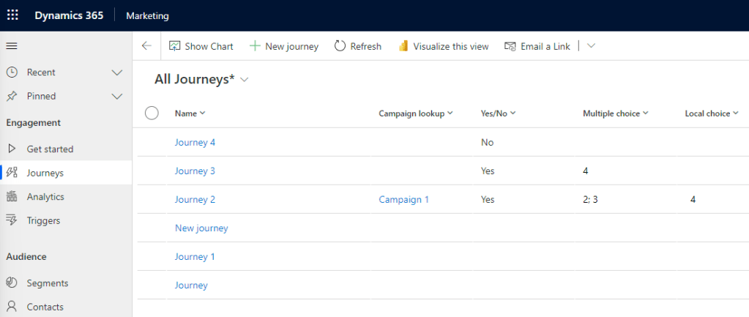Open the last record named Journey

191,286
